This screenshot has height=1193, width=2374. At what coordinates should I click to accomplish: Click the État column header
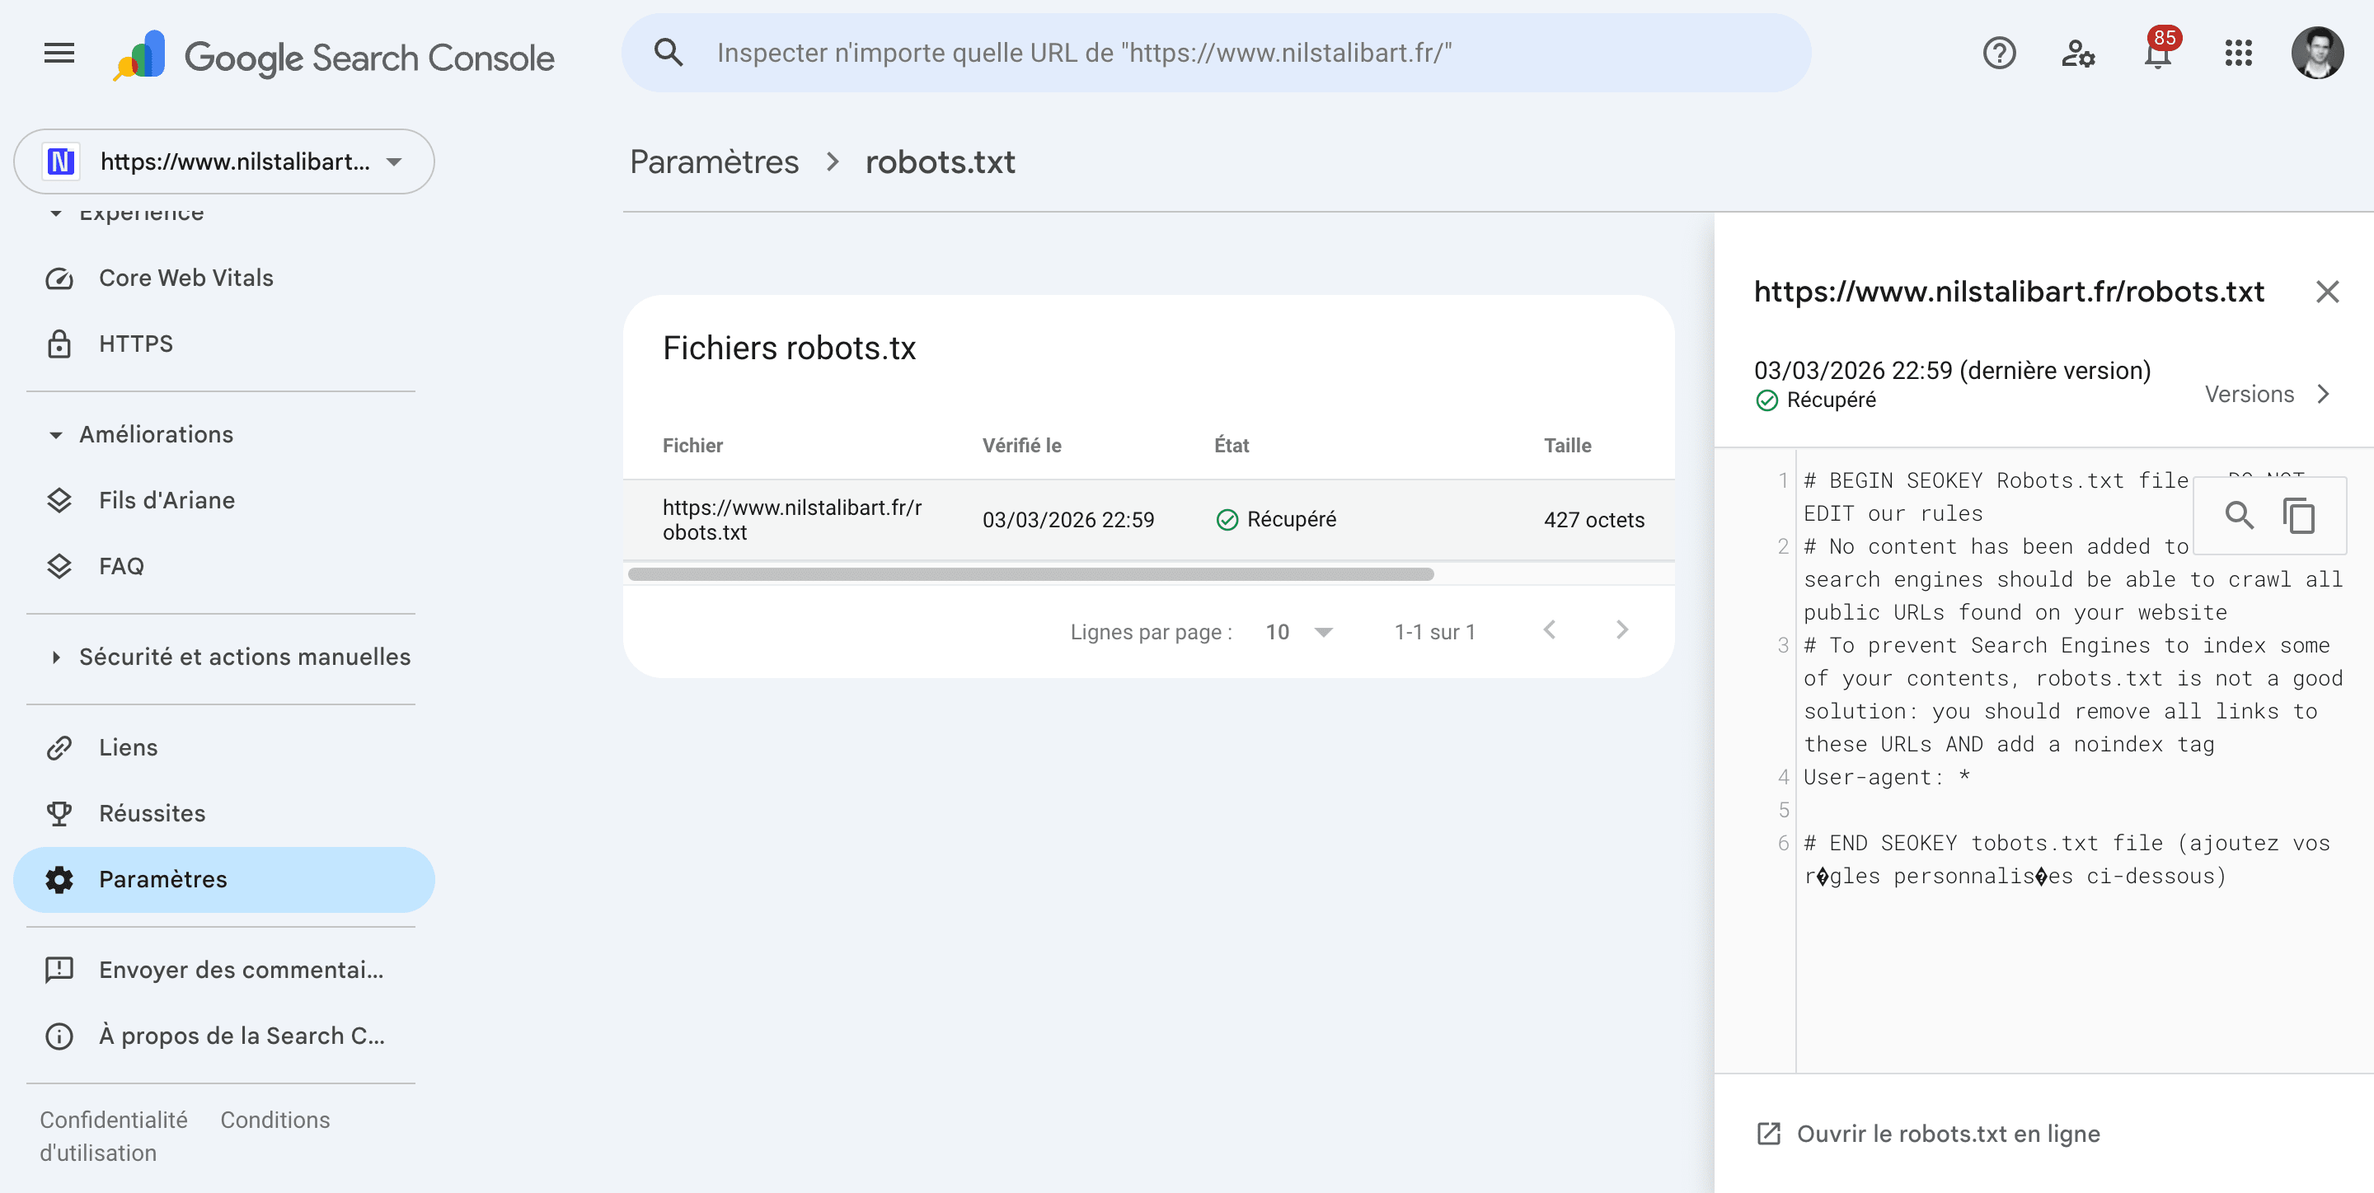coord(1232,446)
